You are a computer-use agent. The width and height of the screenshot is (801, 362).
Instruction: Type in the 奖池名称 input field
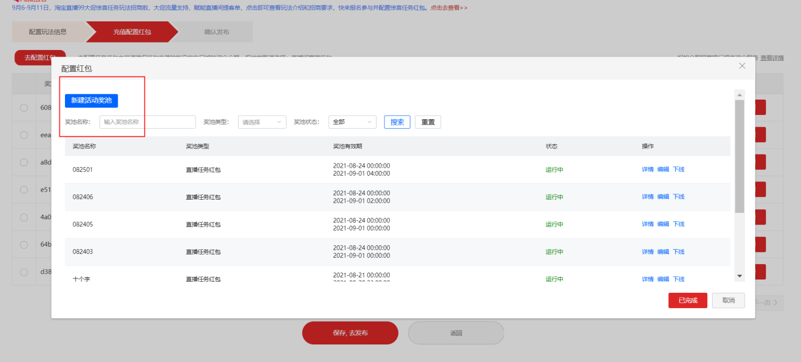tap(147, 122)
